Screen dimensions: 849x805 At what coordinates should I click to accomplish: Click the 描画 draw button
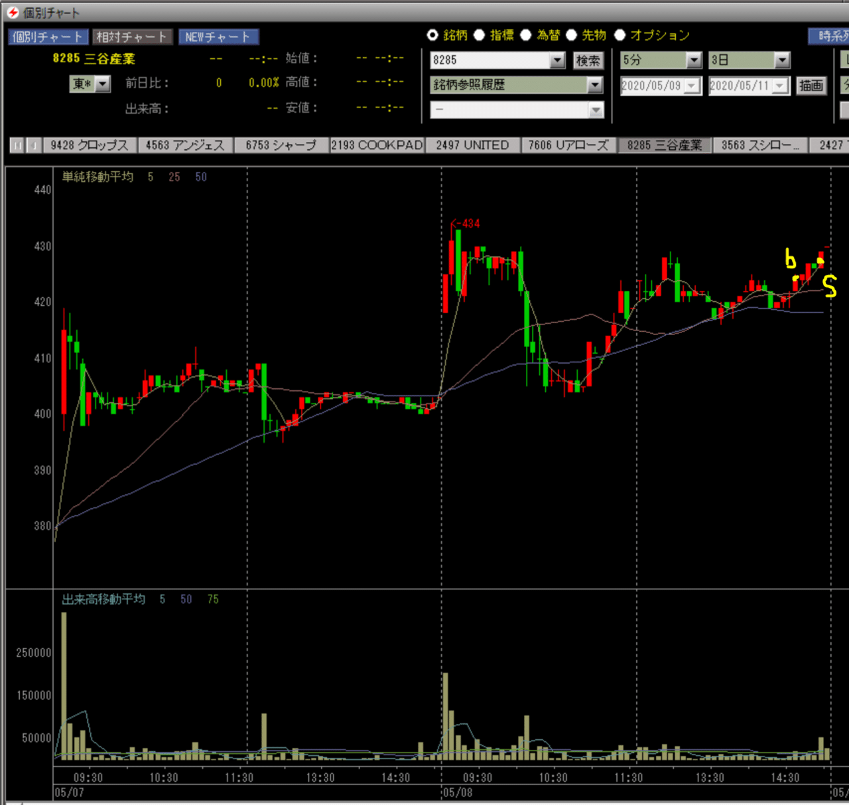[x=811, y=86]
